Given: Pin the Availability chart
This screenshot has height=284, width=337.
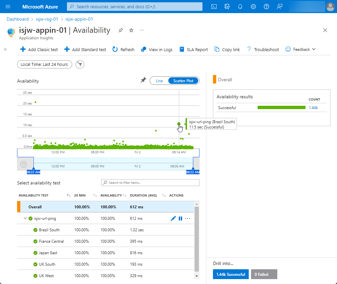Looking at the screenshot, I should 143,80.
